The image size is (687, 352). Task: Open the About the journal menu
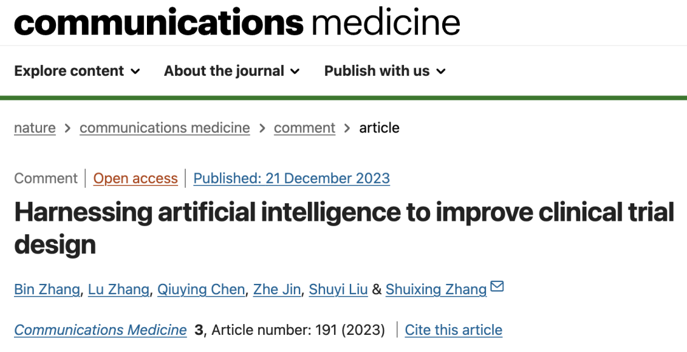coord(232,71)
